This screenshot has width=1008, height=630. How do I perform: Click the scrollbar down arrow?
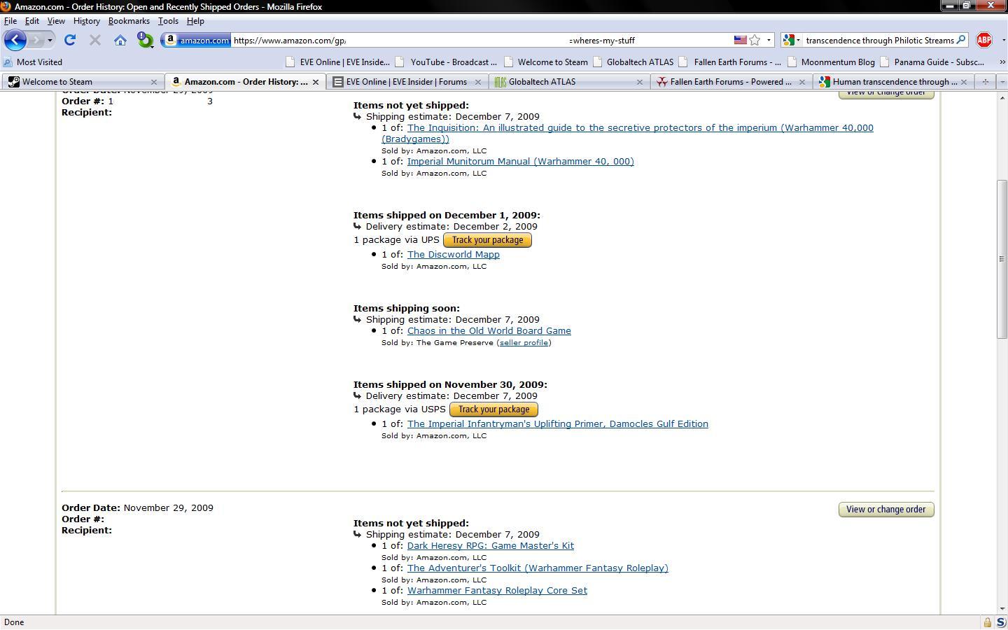1002,609
